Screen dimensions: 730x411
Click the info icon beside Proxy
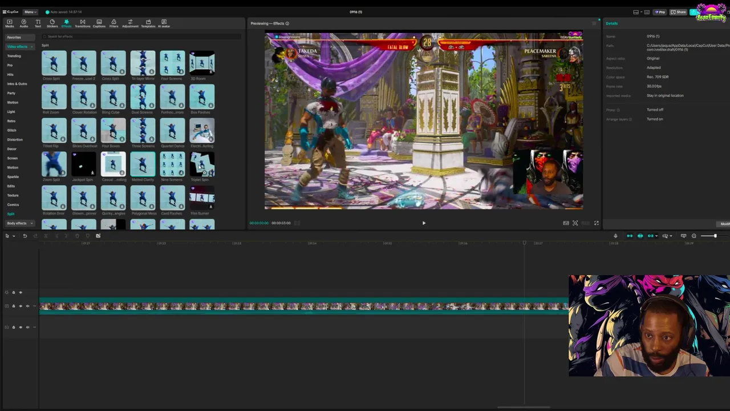618,110
